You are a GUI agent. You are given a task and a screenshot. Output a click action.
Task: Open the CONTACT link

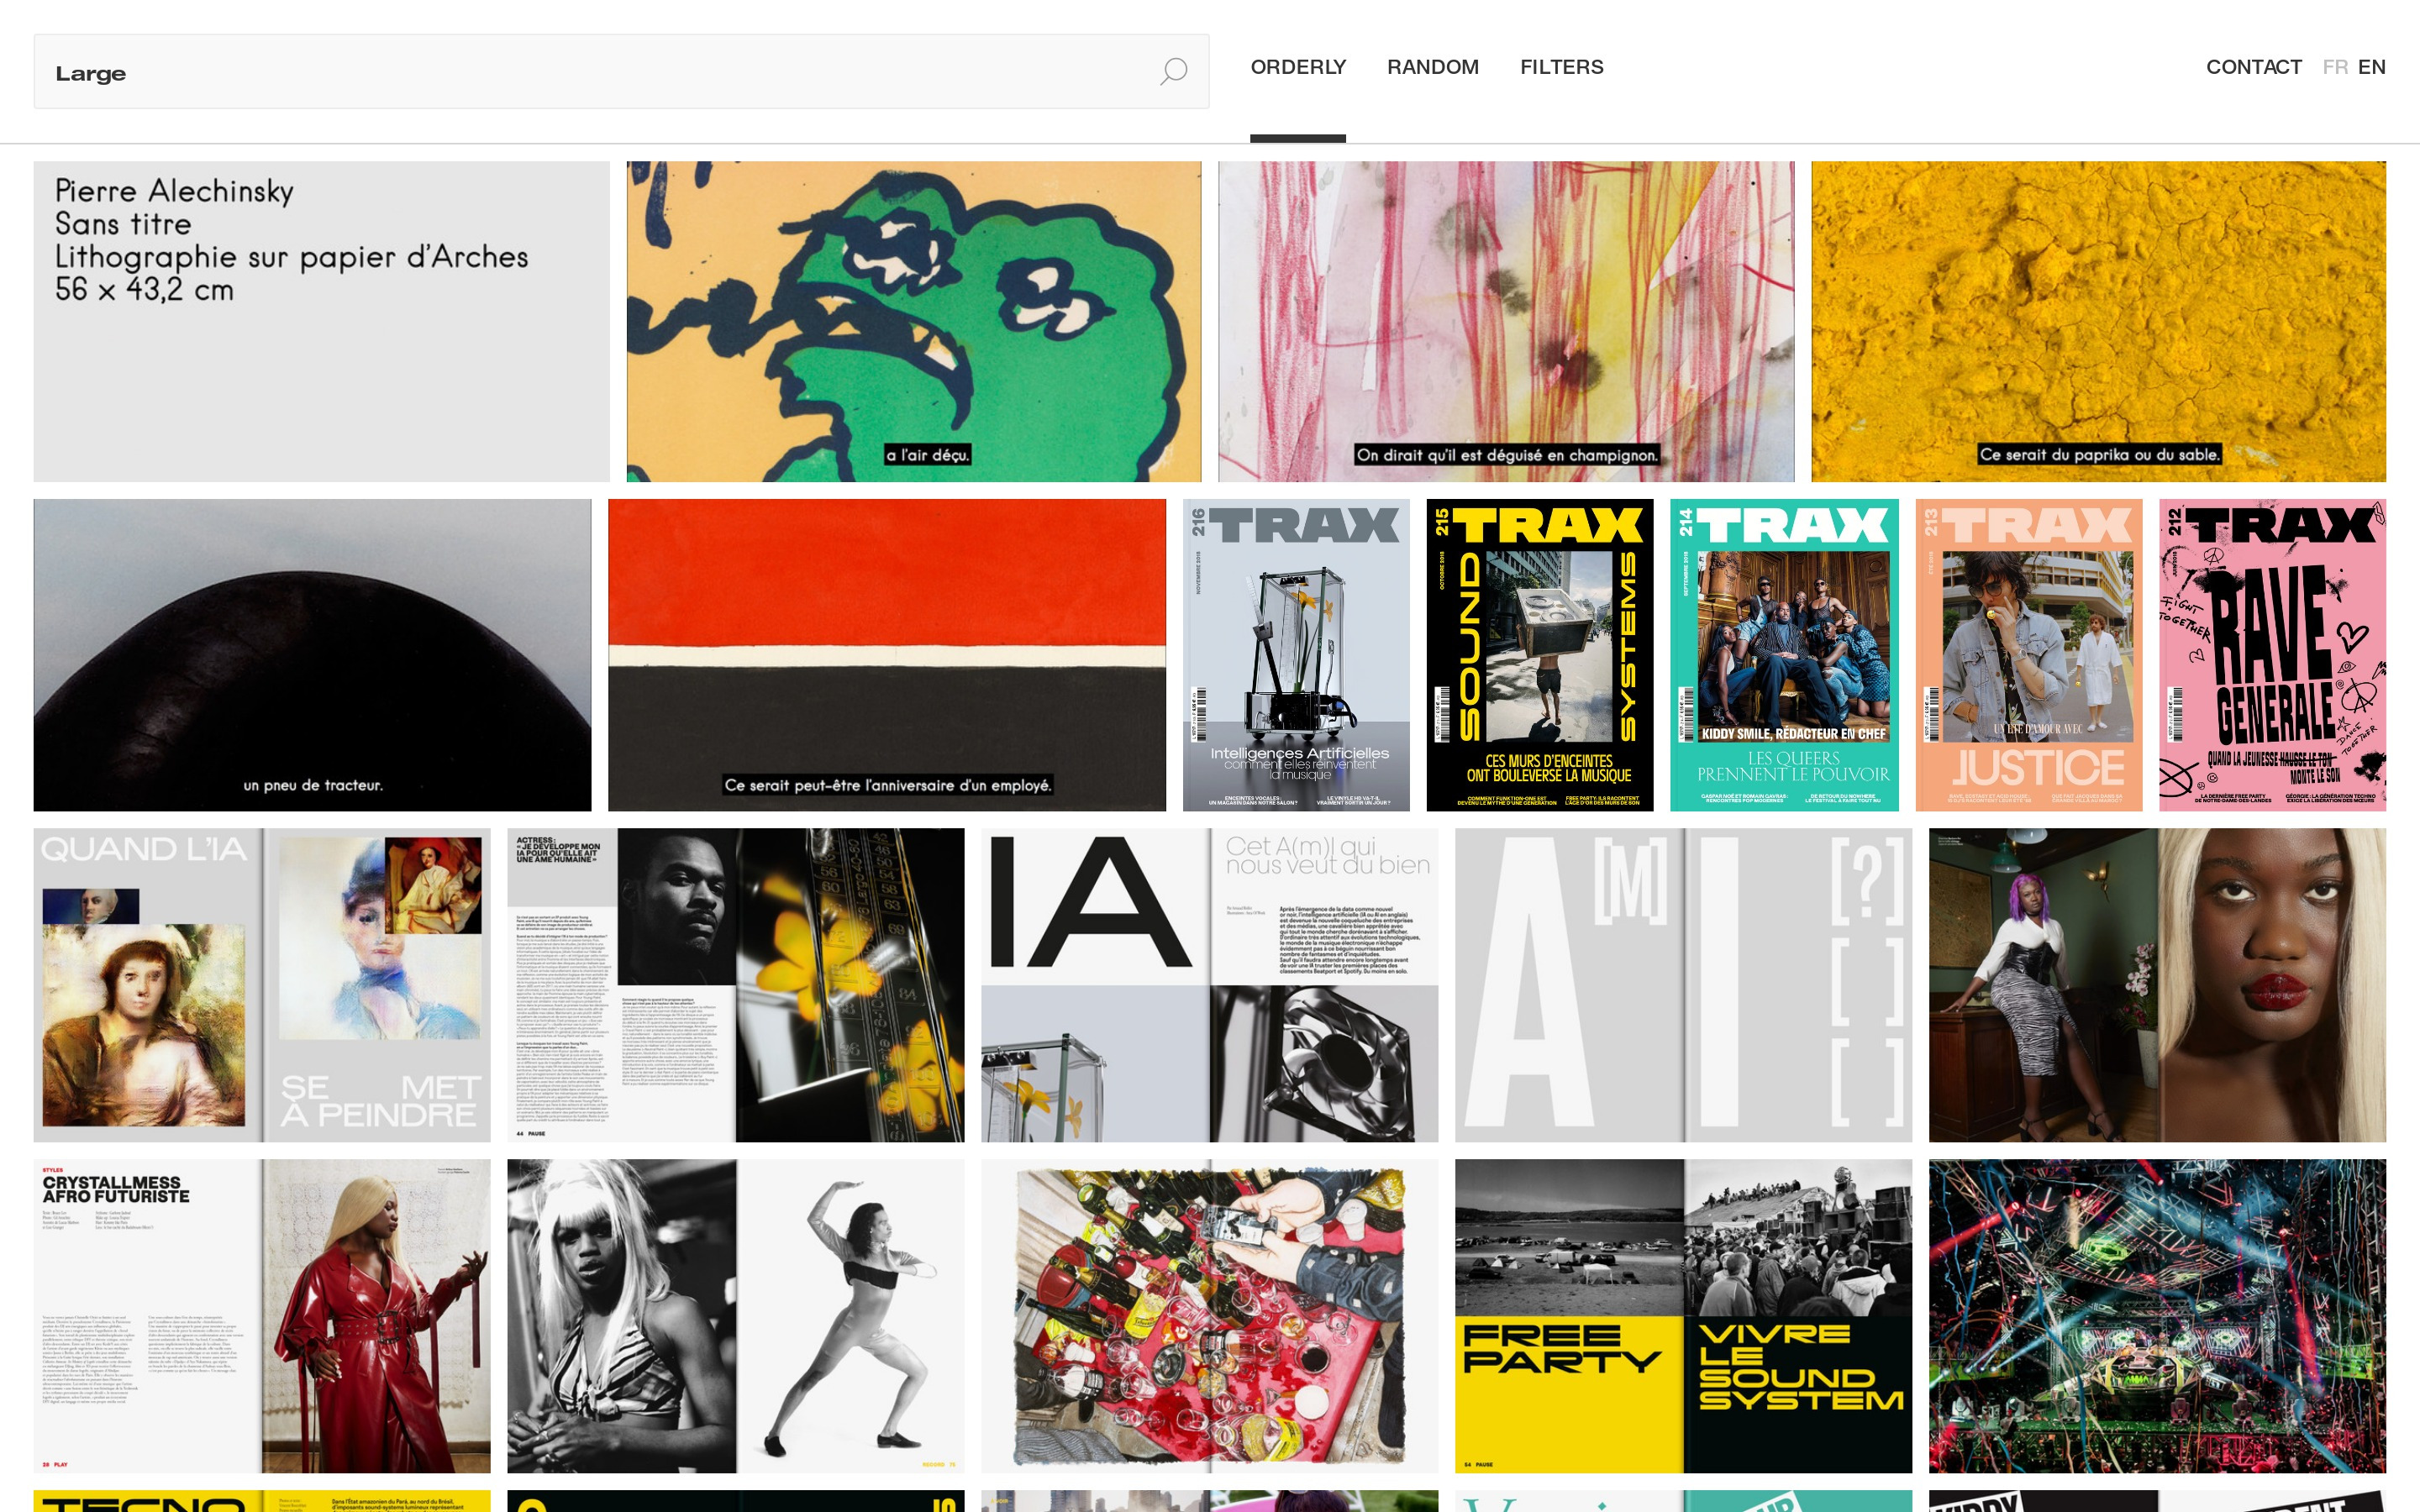(2253, 67)
